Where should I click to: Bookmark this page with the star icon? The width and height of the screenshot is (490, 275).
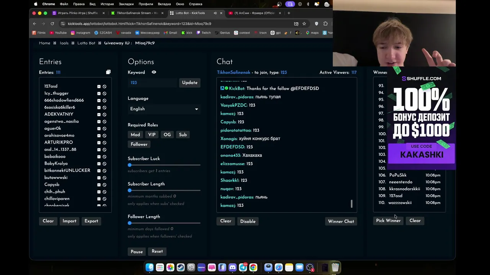(x=304, y=24)
